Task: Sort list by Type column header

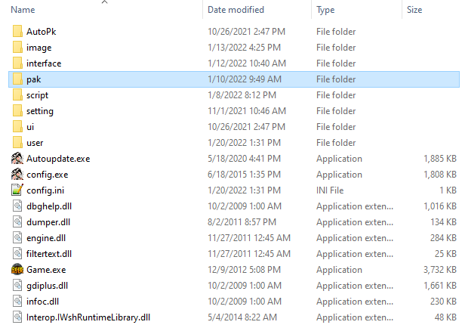Action: 326,10
